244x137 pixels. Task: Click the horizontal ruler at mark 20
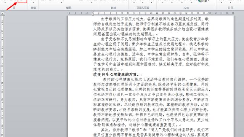151,13
